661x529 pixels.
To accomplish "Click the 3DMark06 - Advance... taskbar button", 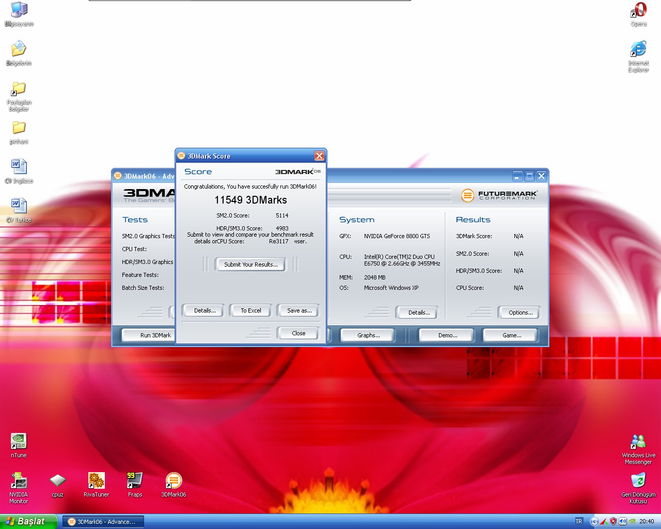I will click(103, 522).
